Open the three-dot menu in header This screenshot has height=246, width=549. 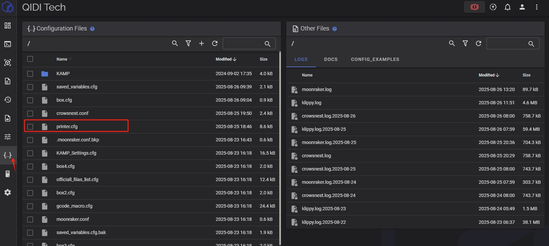click(537, 7)
